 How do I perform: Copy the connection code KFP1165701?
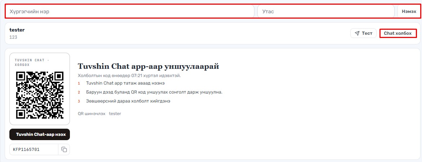[64, 149]
